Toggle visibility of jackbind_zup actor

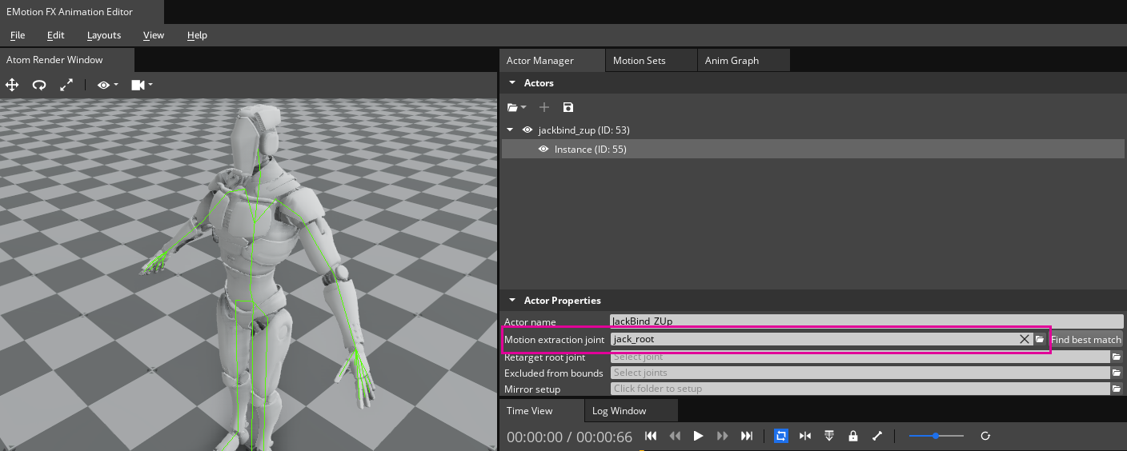(x=527, y=130)
